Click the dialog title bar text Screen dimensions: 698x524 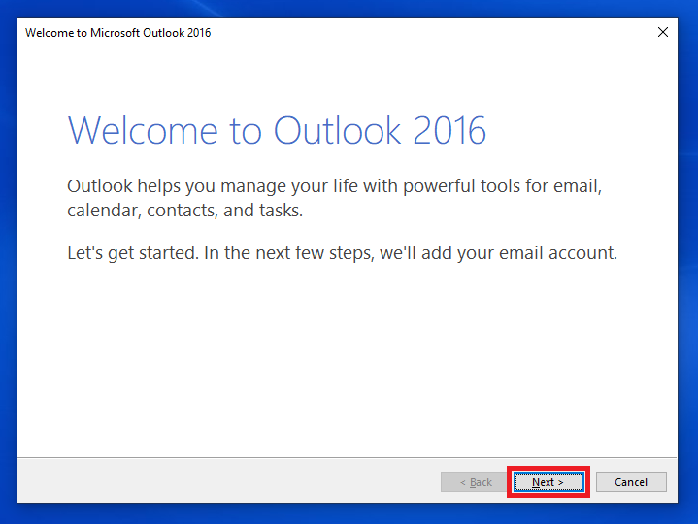(x=117, y=33)
